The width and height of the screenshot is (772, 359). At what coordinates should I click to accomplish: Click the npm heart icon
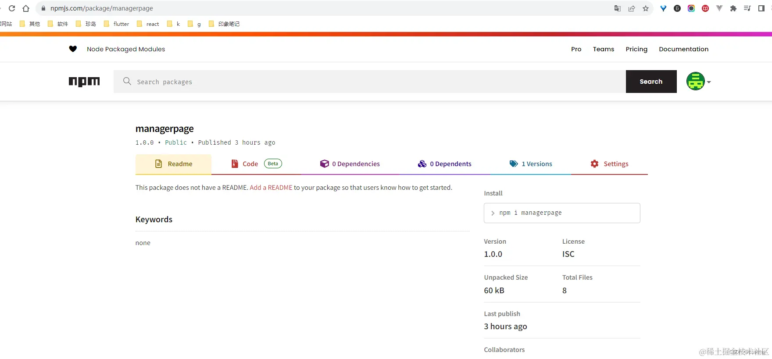point(73,49)
